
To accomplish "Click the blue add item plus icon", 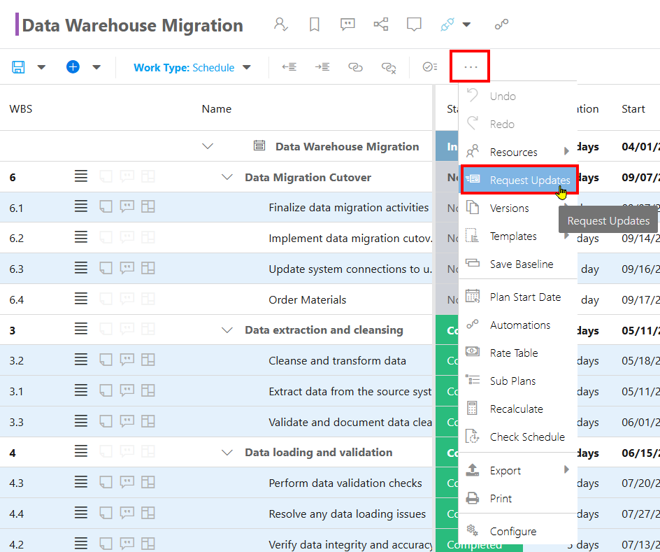I will point(73,66).
